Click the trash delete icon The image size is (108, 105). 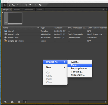click(19, 102)
